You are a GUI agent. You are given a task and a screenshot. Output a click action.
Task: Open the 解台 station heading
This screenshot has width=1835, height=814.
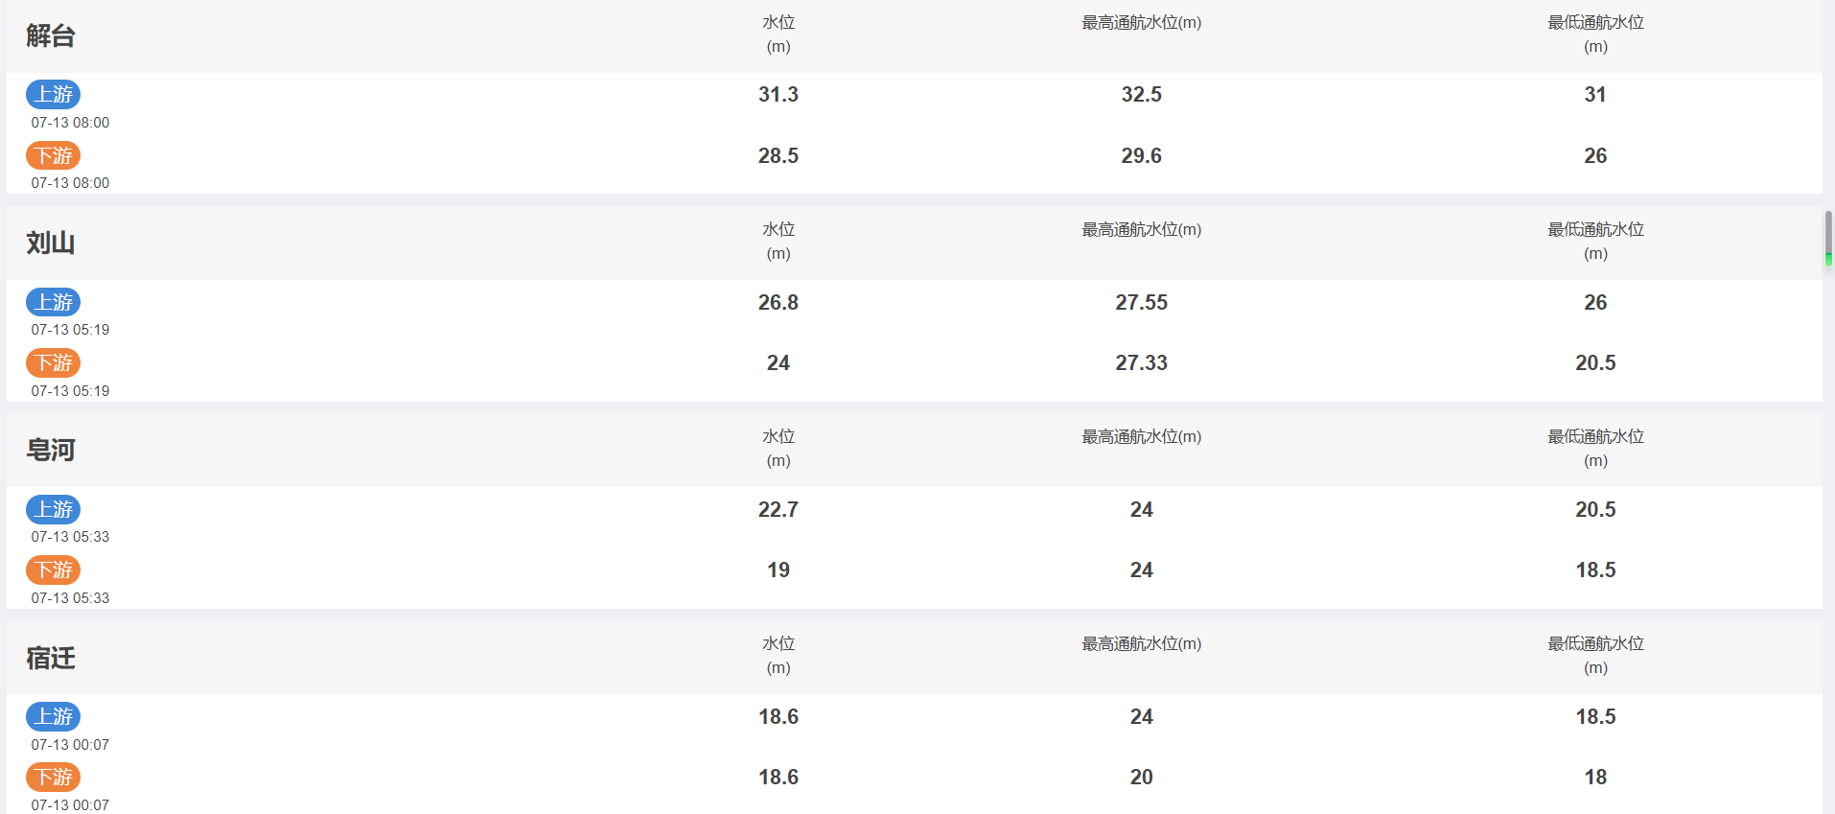click(51, 36)
